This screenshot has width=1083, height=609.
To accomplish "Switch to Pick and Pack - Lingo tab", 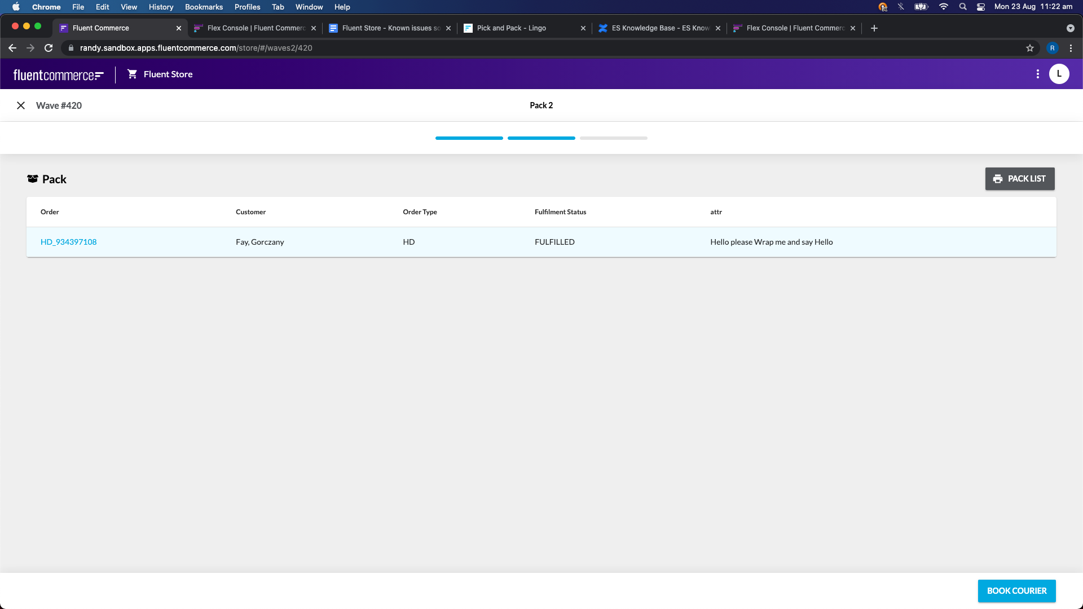I will 511,28.
